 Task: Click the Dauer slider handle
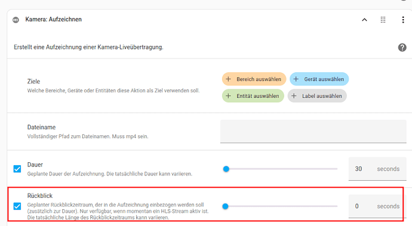(x=226, y=169)
